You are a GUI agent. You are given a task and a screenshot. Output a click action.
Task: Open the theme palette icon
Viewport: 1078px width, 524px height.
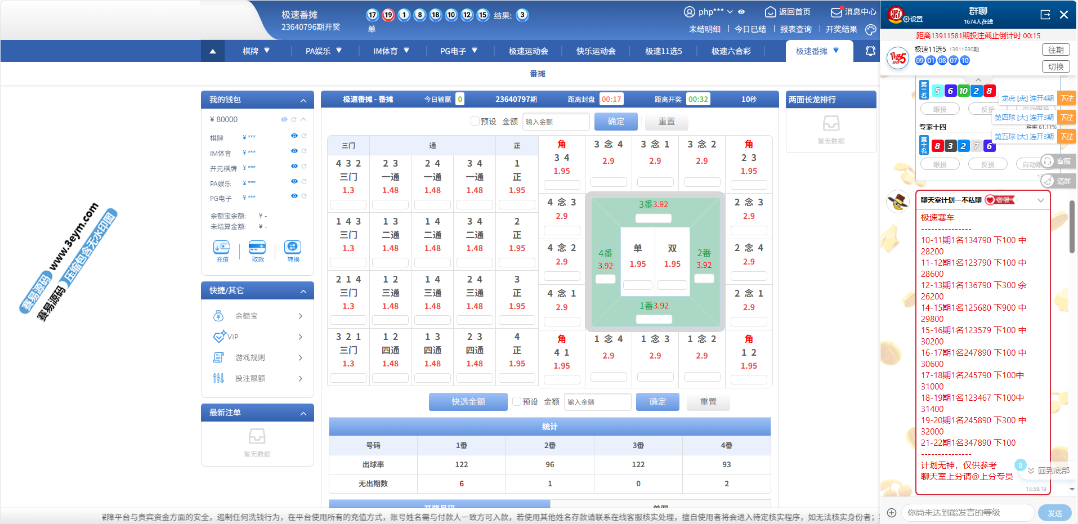point(871,30)
